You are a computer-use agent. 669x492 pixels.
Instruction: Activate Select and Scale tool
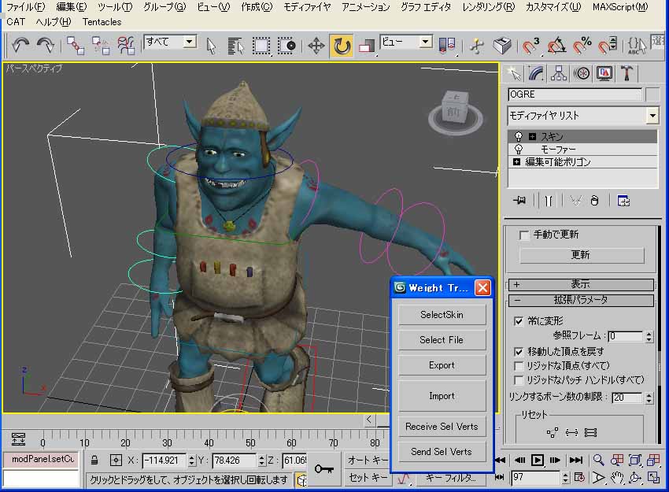366,46
